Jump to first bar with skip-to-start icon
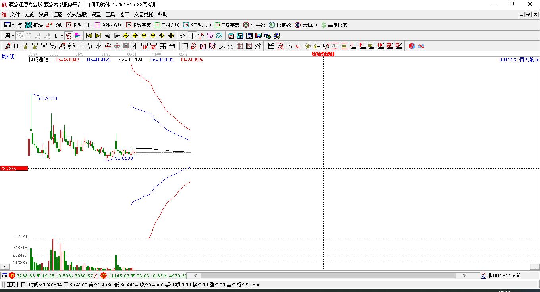The height and width of the screenshot is (292, 540). 89,36
